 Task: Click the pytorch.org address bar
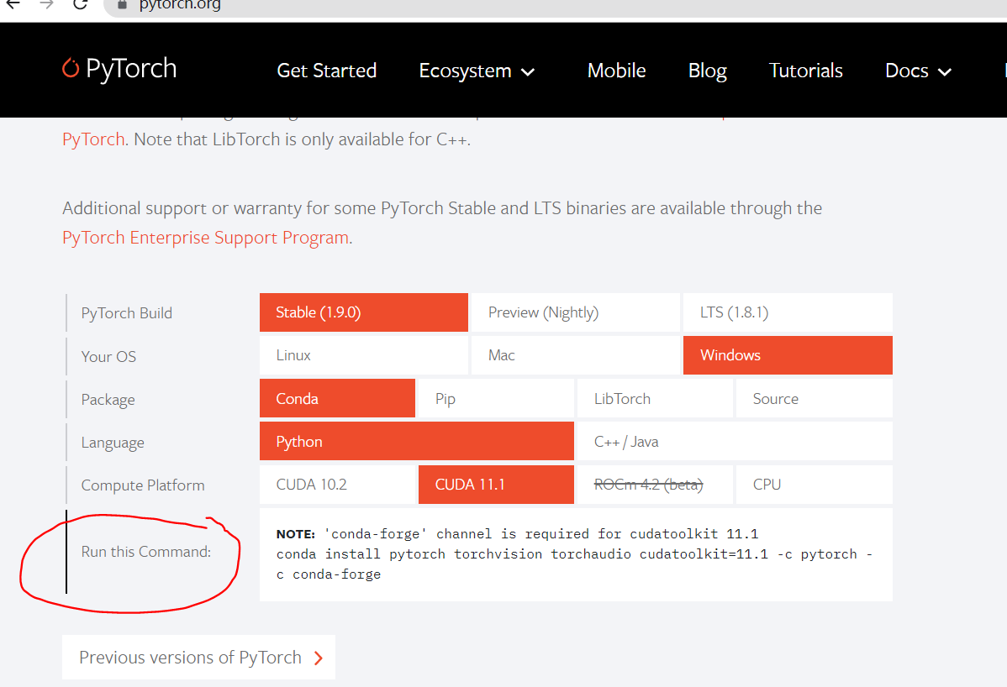click(555, 5)
